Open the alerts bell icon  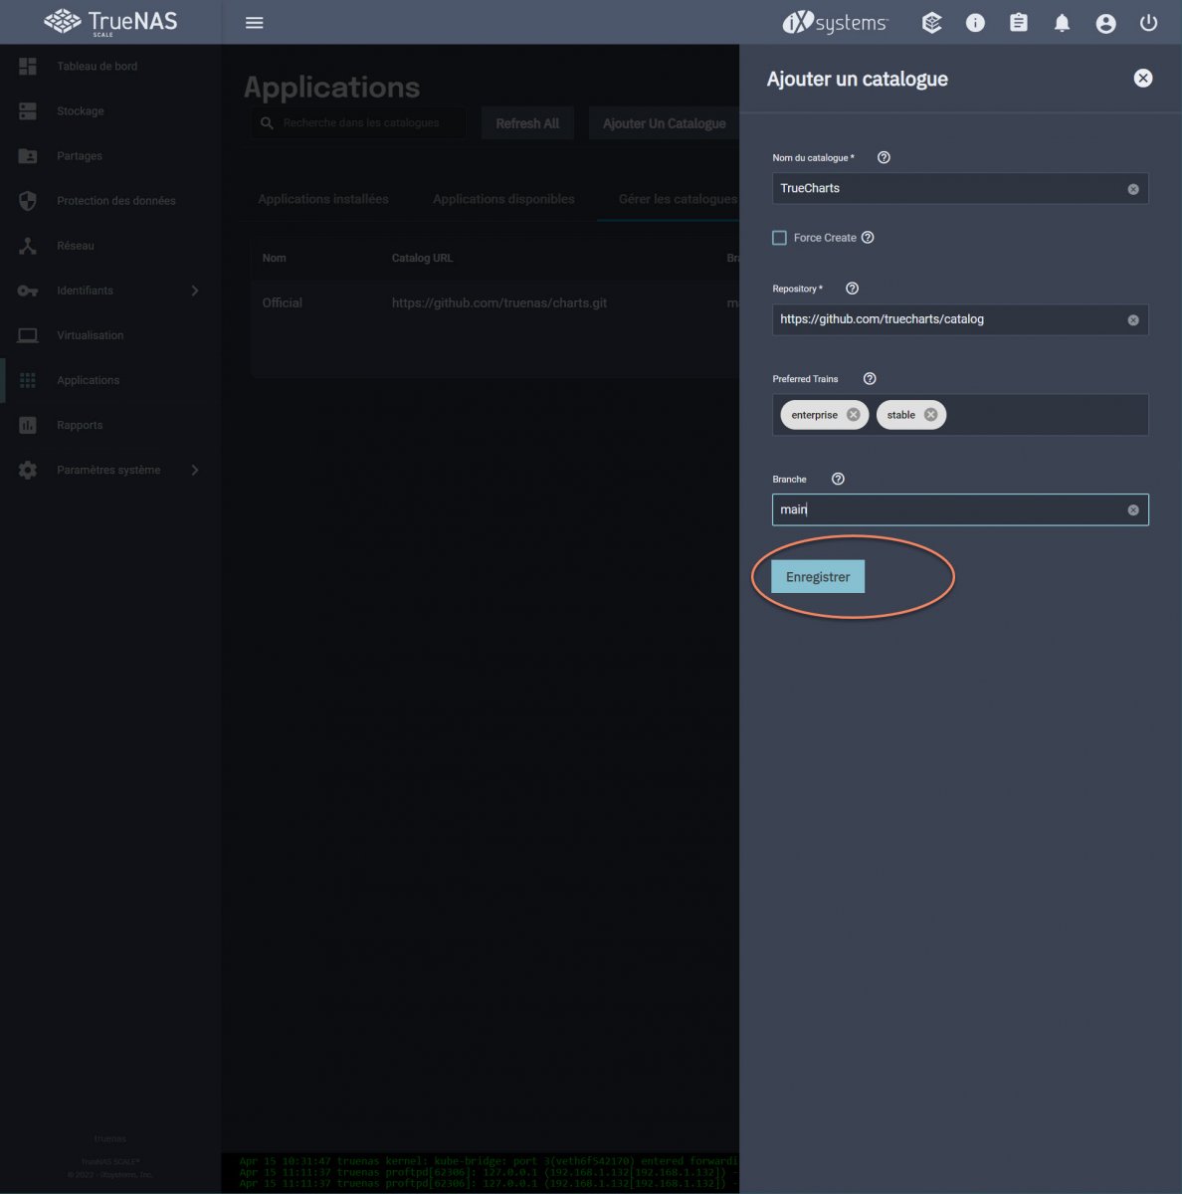[1063, 23]
